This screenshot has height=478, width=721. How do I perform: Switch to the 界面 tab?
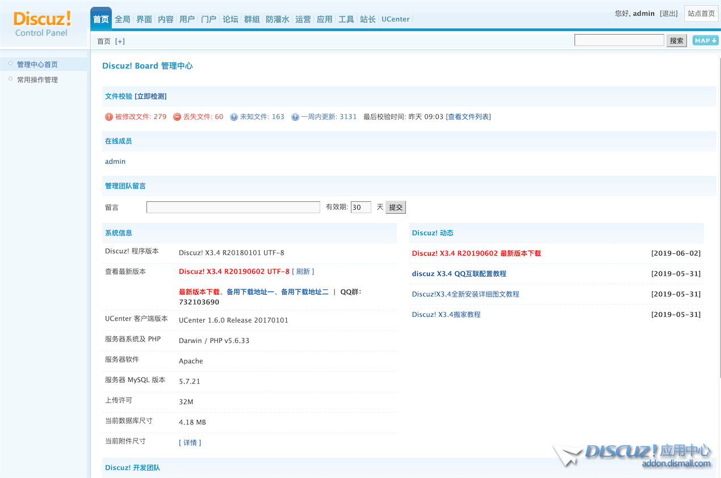click(144, 19)
